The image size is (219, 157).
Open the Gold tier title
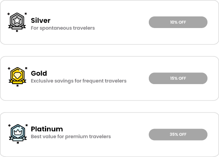coord(39,73)
